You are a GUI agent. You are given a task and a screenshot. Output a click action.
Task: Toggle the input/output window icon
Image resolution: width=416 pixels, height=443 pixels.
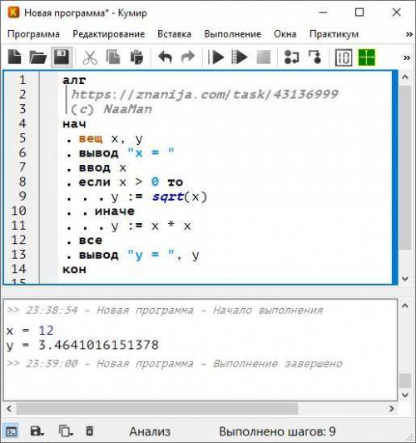click(x=343, y=57)
